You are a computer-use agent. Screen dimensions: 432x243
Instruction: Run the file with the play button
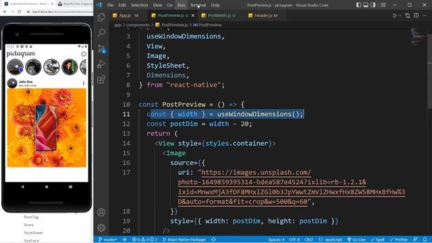coord(394,16)
